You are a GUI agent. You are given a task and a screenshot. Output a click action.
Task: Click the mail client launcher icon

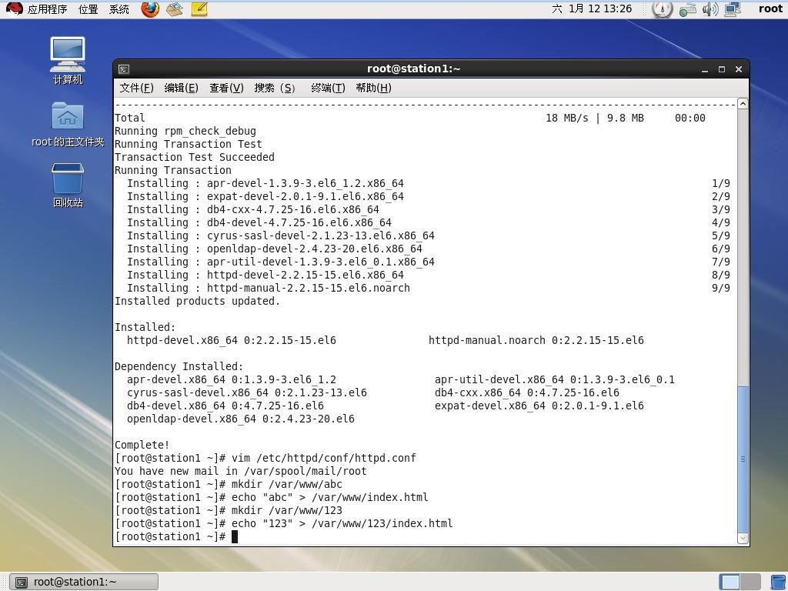(x=175, y=9)
